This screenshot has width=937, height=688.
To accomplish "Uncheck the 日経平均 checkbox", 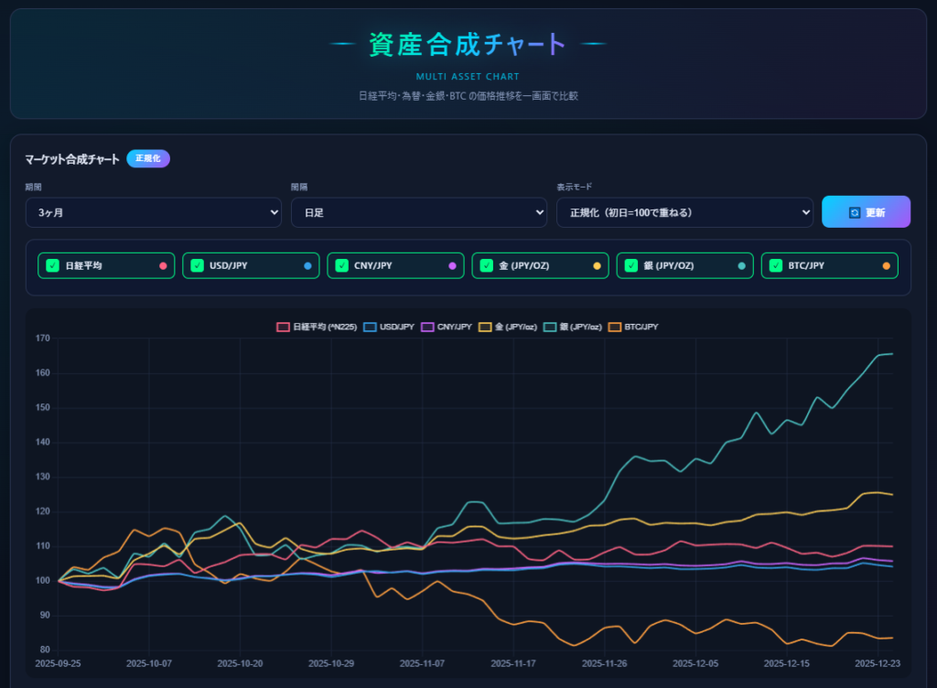I will click(53, 266).
